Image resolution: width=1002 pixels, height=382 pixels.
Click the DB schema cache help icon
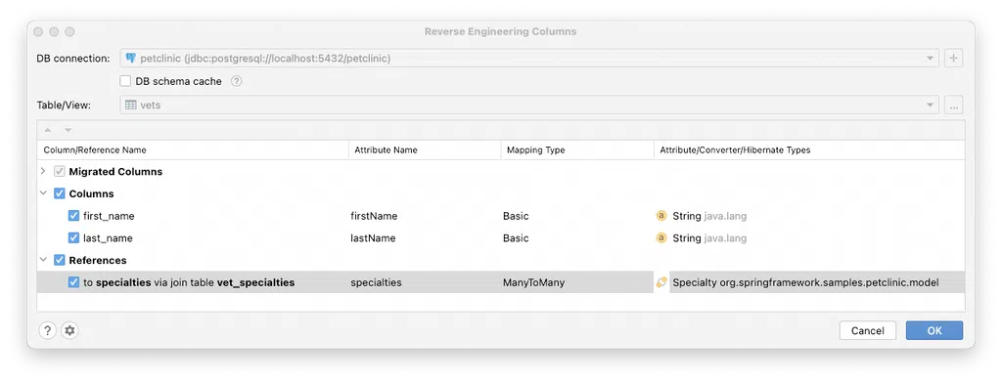pyautogui.click(x=237, y=81)
